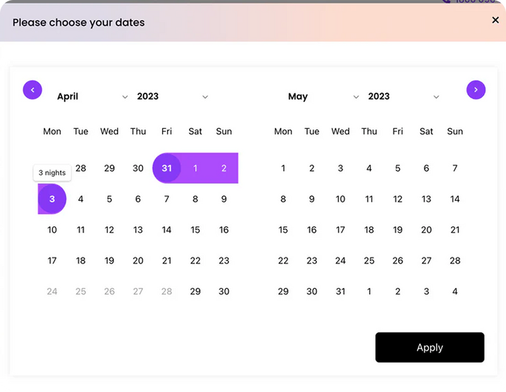Pick April 29 in the left calendar
This screenshot has width=506, height=392.
195,291
